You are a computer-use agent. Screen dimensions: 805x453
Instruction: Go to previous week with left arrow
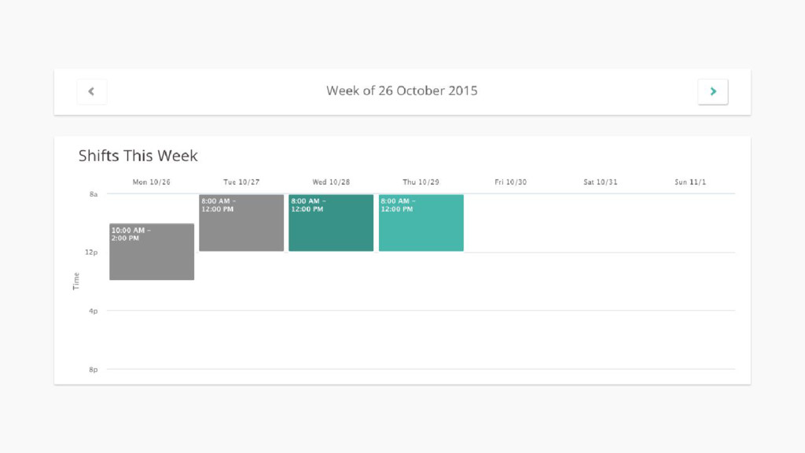(x=92, y=91)
